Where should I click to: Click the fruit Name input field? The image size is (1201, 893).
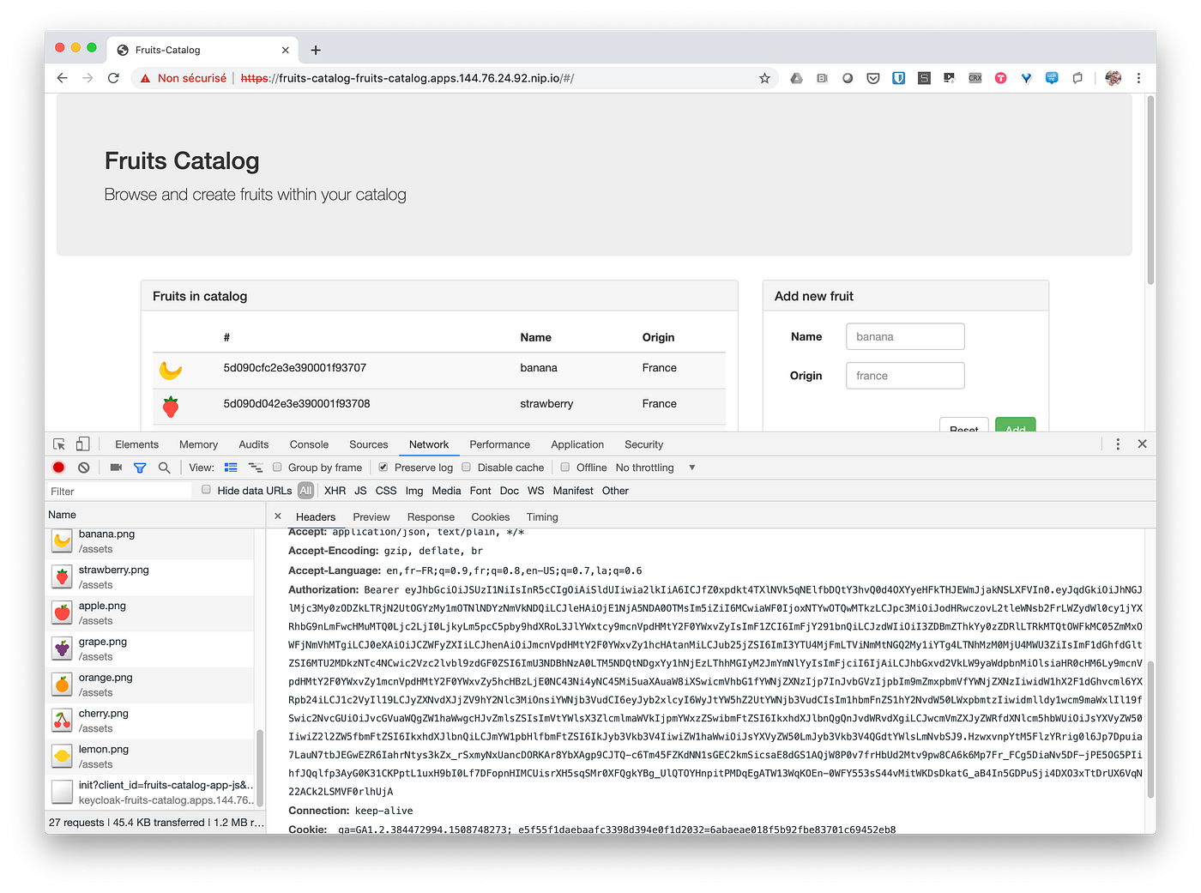(905, 336)
